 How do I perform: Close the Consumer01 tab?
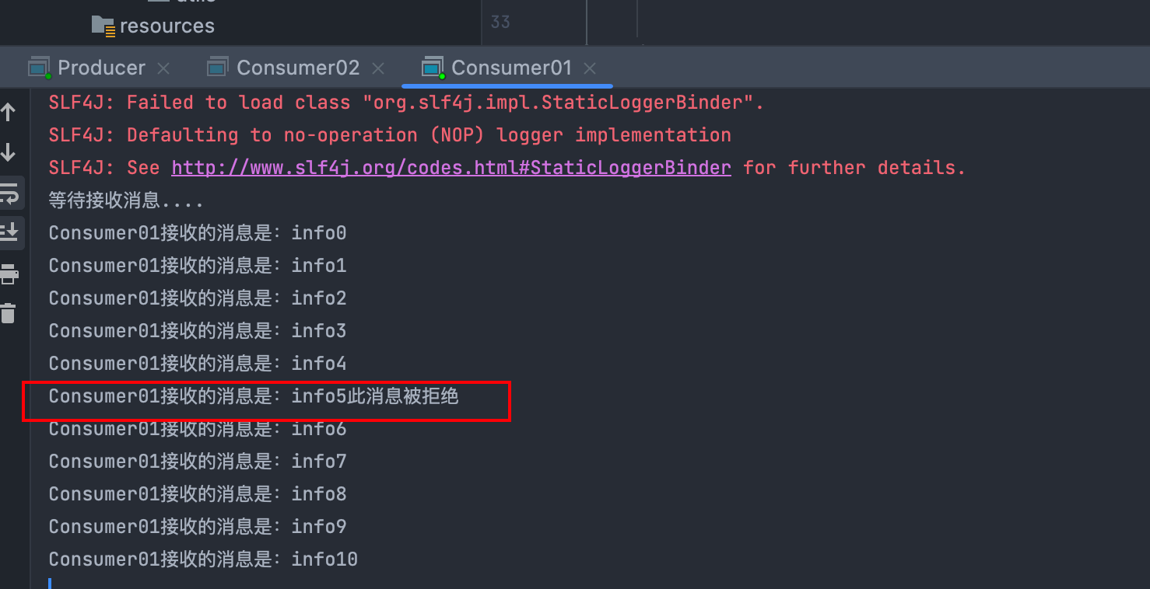click(590, 68)
